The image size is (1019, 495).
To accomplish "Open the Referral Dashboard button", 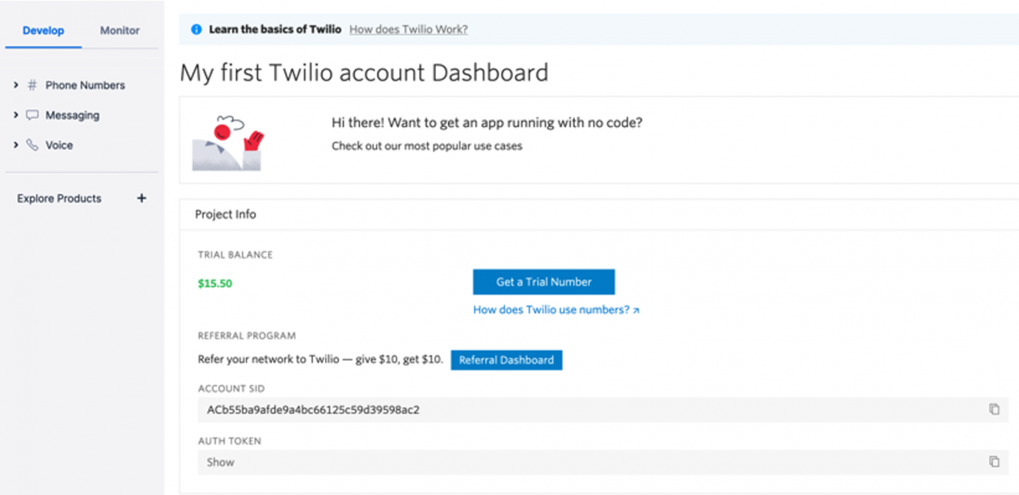I will (x=506, y=360).
